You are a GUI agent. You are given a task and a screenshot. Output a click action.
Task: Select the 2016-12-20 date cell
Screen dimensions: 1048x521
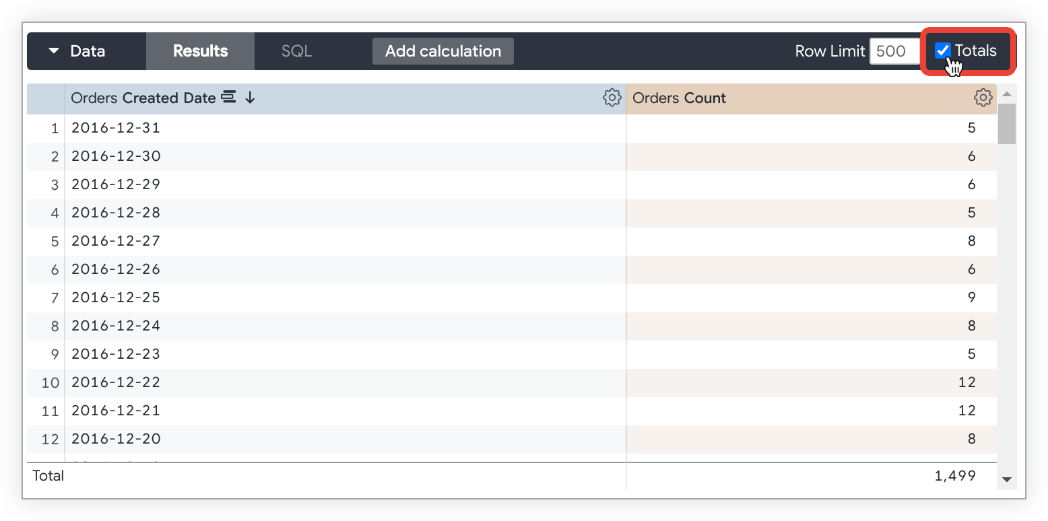[x=116, y=439]
